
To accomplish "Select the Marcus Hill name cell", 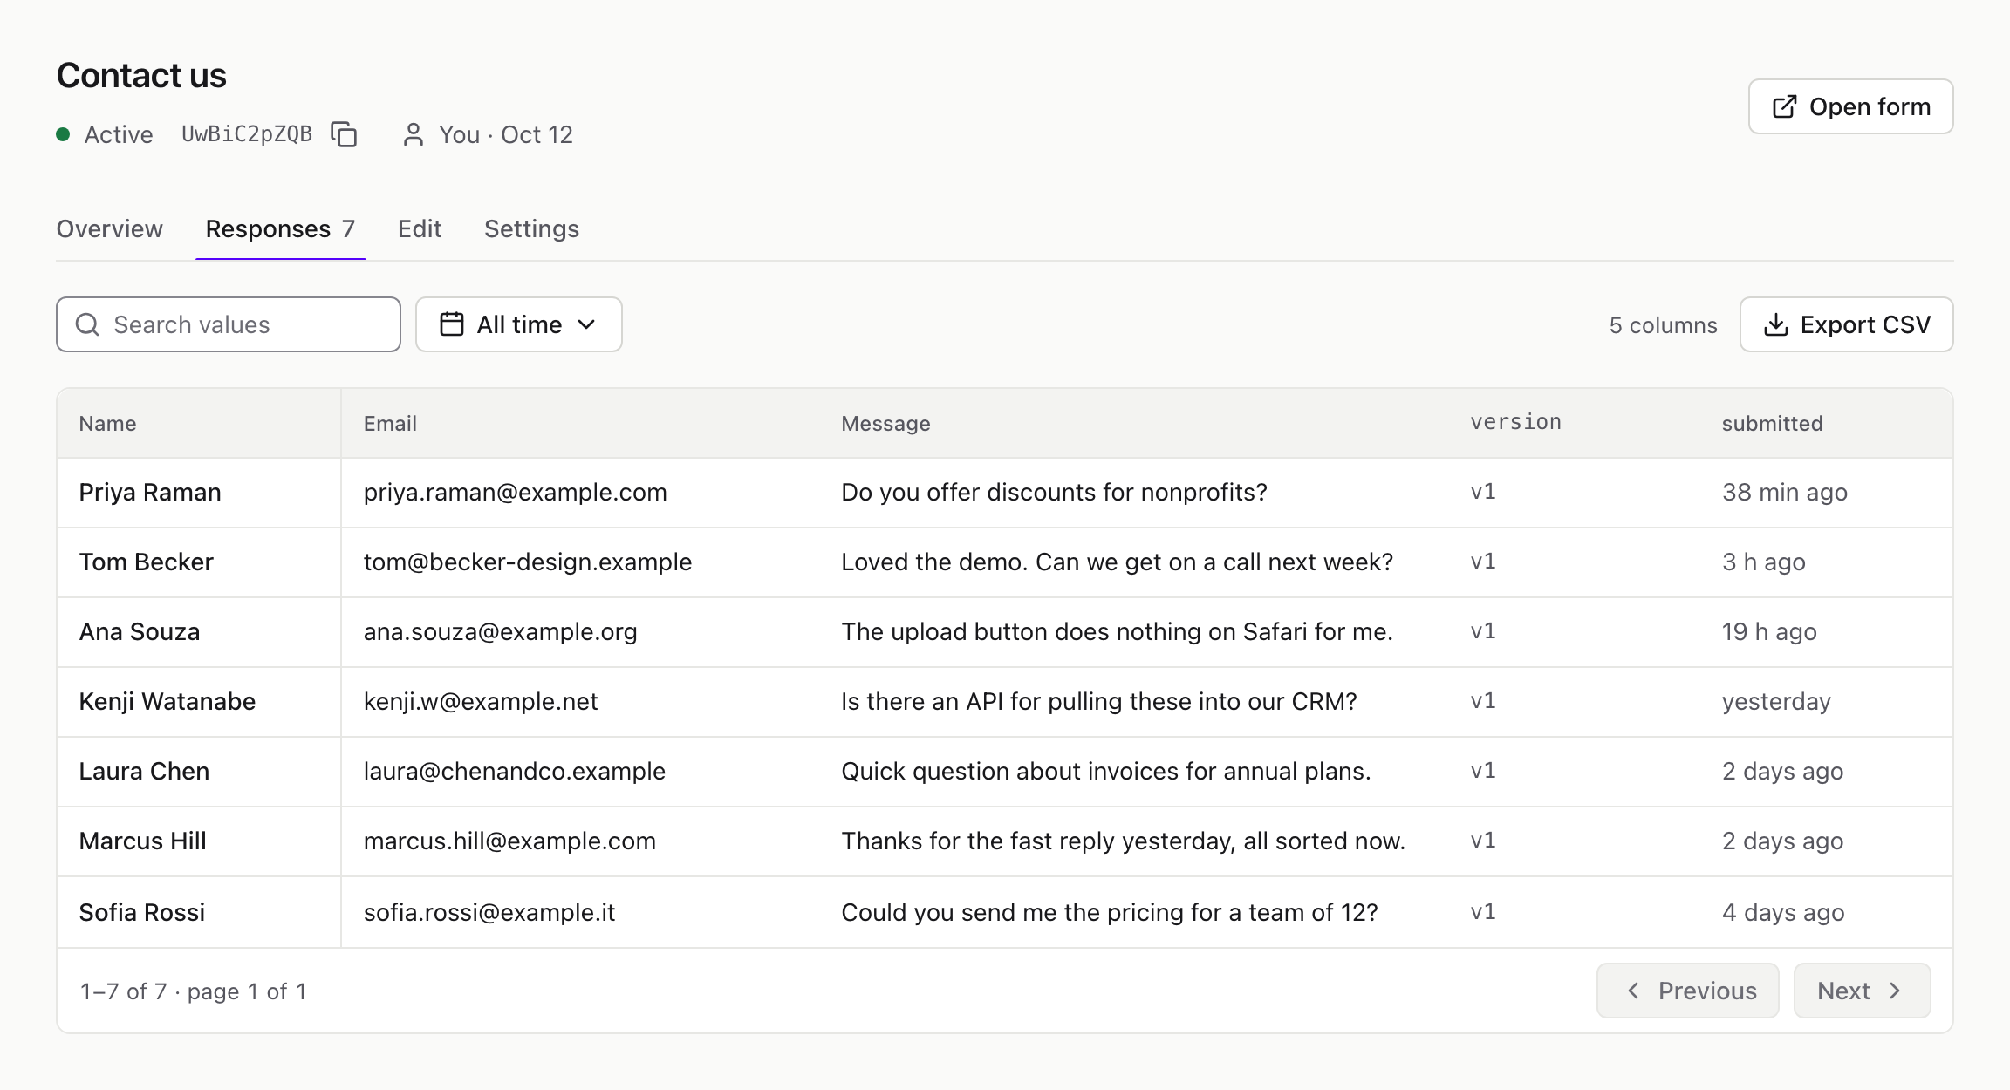I will click(199, 841).
